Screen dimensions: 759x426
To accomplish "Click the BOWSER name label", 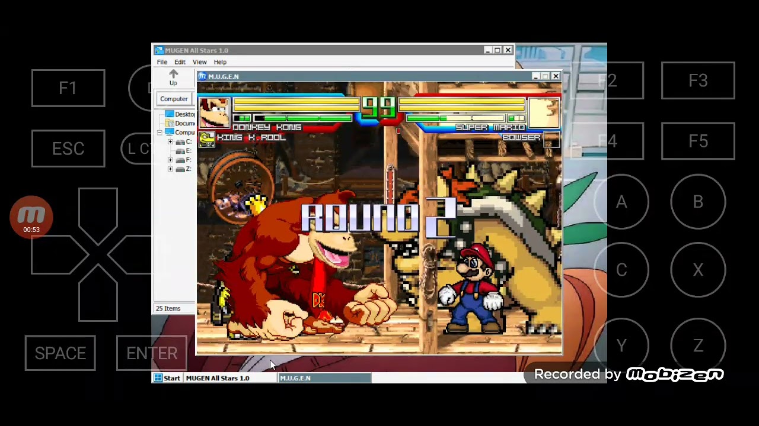I will (x=521, y=137).
